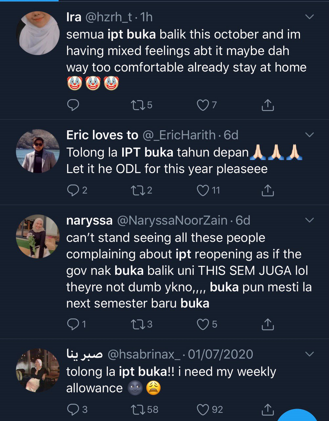This screenshot has height=421, width=329.
Task: Expand options chevron on Eric's tweet
Action: (309, 135)
